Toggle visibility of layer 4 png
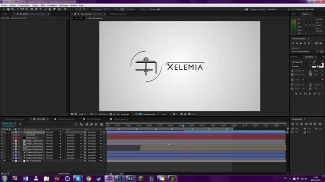The image size is (325, 182). (2, 141)
